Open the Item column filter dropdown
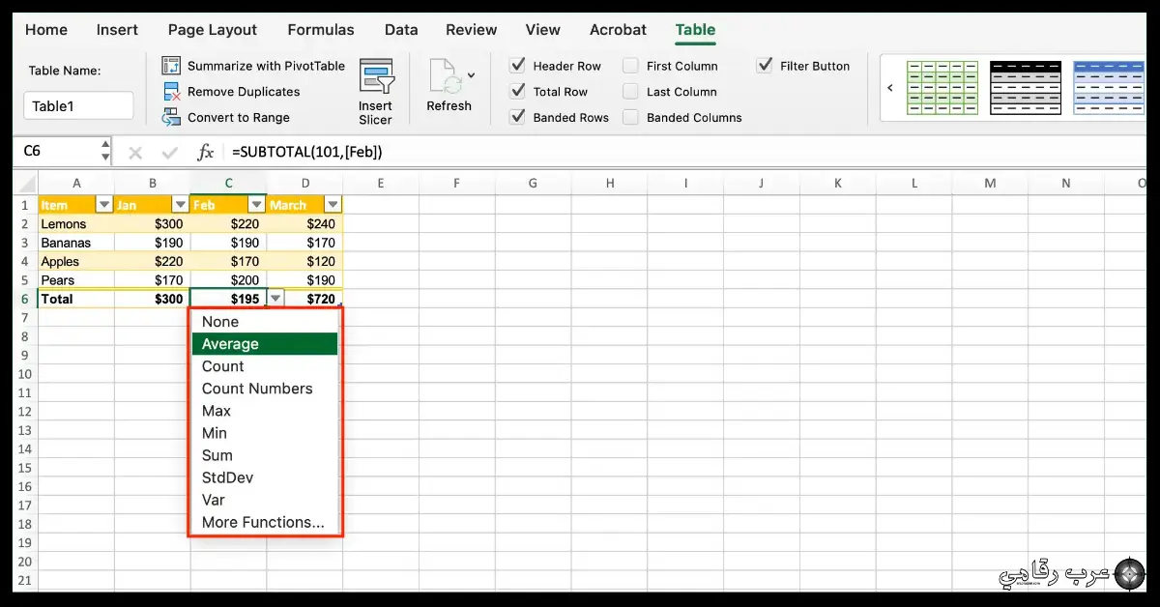Screen dimensions: 1160x607 click(x=104, y=204)
